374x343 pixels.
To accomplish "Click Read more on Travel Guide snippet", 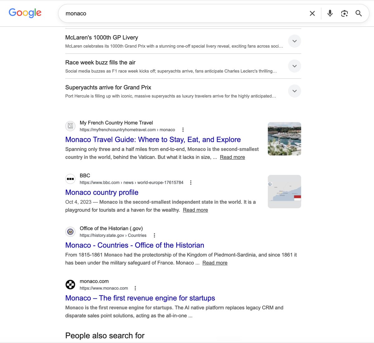I will pyautogui.click(x=233, y=157).
